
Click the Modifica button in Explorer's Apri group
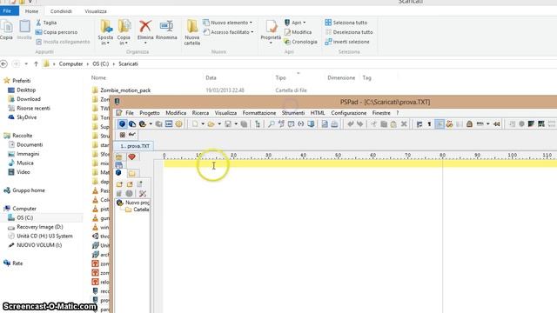click(x=298, y=32)
